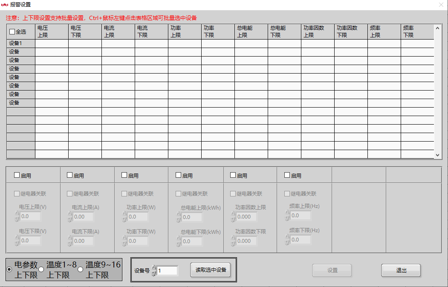
Task: Check the 启用 checkbox above 频率上限(Hz)
Action: pos(287,175)
